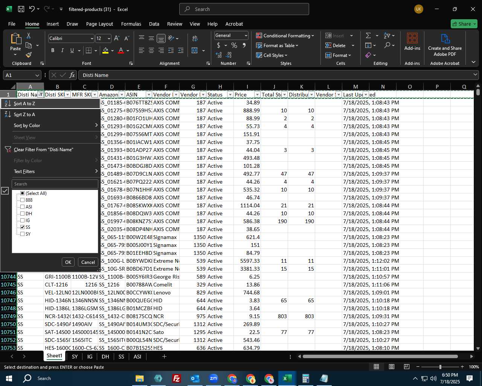482x386 pixels.
Task: Click the Wrap Text icon
Action: coord(195,38)
